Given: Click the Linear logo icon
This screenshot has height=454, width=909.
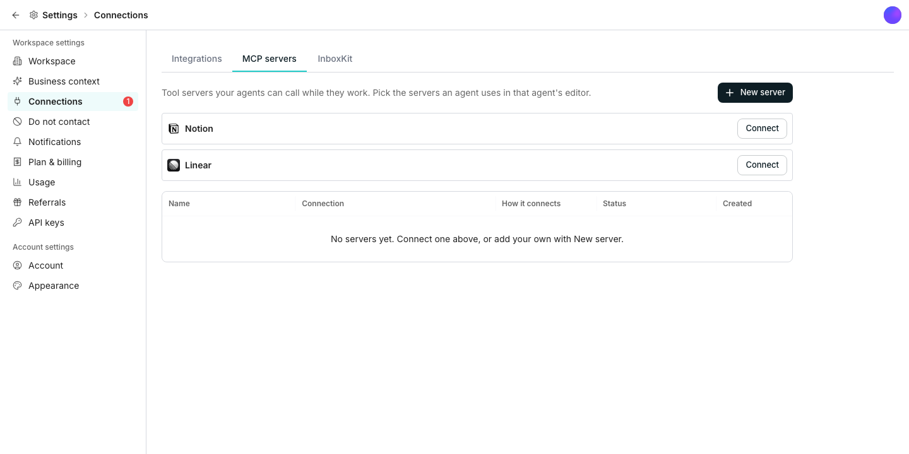Looking at the screenshot, I should [x=174, y=165].
